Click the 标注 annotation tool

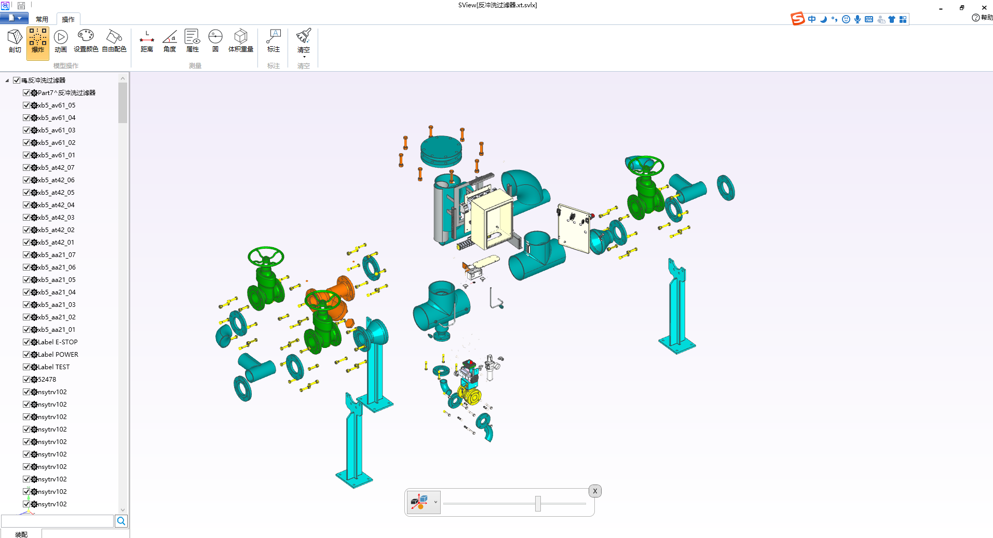(x=274, y=41)
